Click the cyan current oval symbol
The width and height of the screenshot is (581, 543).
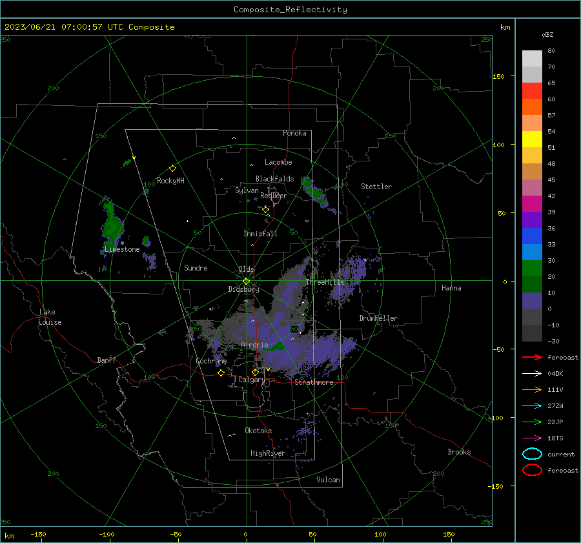pyautogui.click(x=532, y=454)
